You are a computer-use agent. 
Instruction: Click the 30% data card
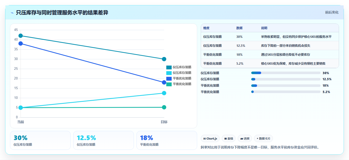point(40,140)
